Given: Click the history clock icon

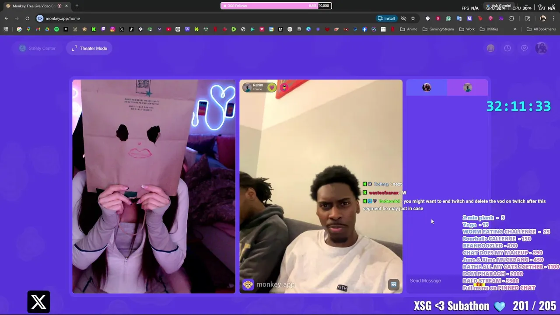Looking at the screenshot, I should tap(507, 48).
